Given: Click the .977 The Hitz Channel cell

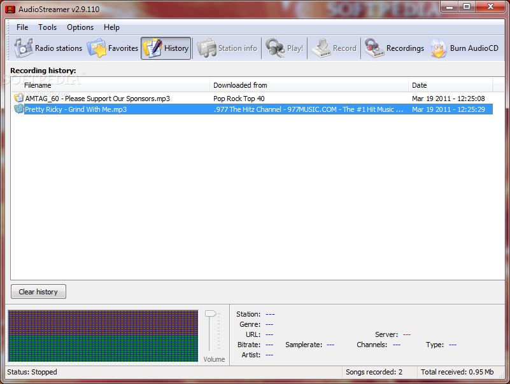Looking at the screenshot, I should point(308,109).
